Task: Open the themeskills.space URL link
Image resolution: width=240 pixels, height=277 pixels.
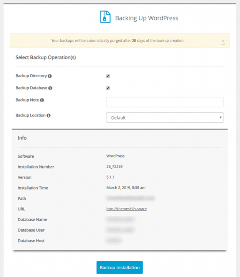Action: (x=126, y=209)
